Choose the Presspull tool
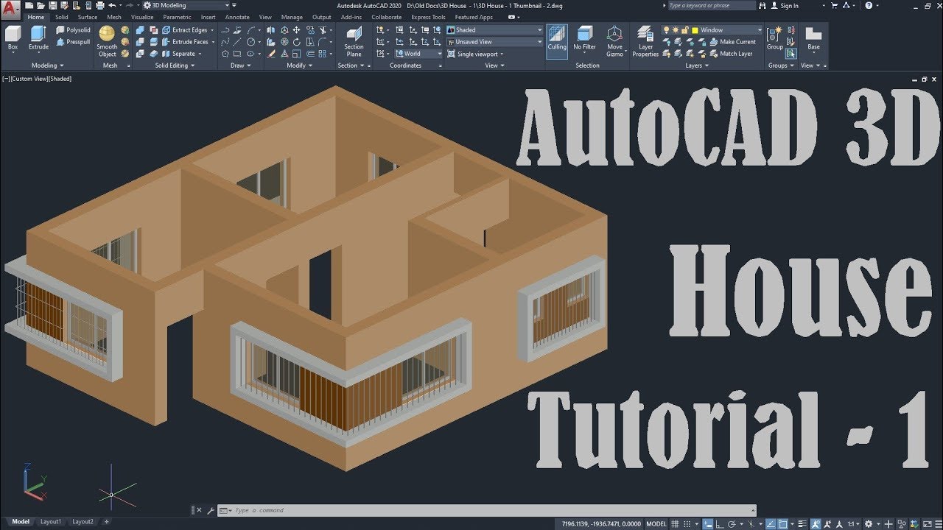This screenshot has width=943, height=530. click(x=73, y=42)
